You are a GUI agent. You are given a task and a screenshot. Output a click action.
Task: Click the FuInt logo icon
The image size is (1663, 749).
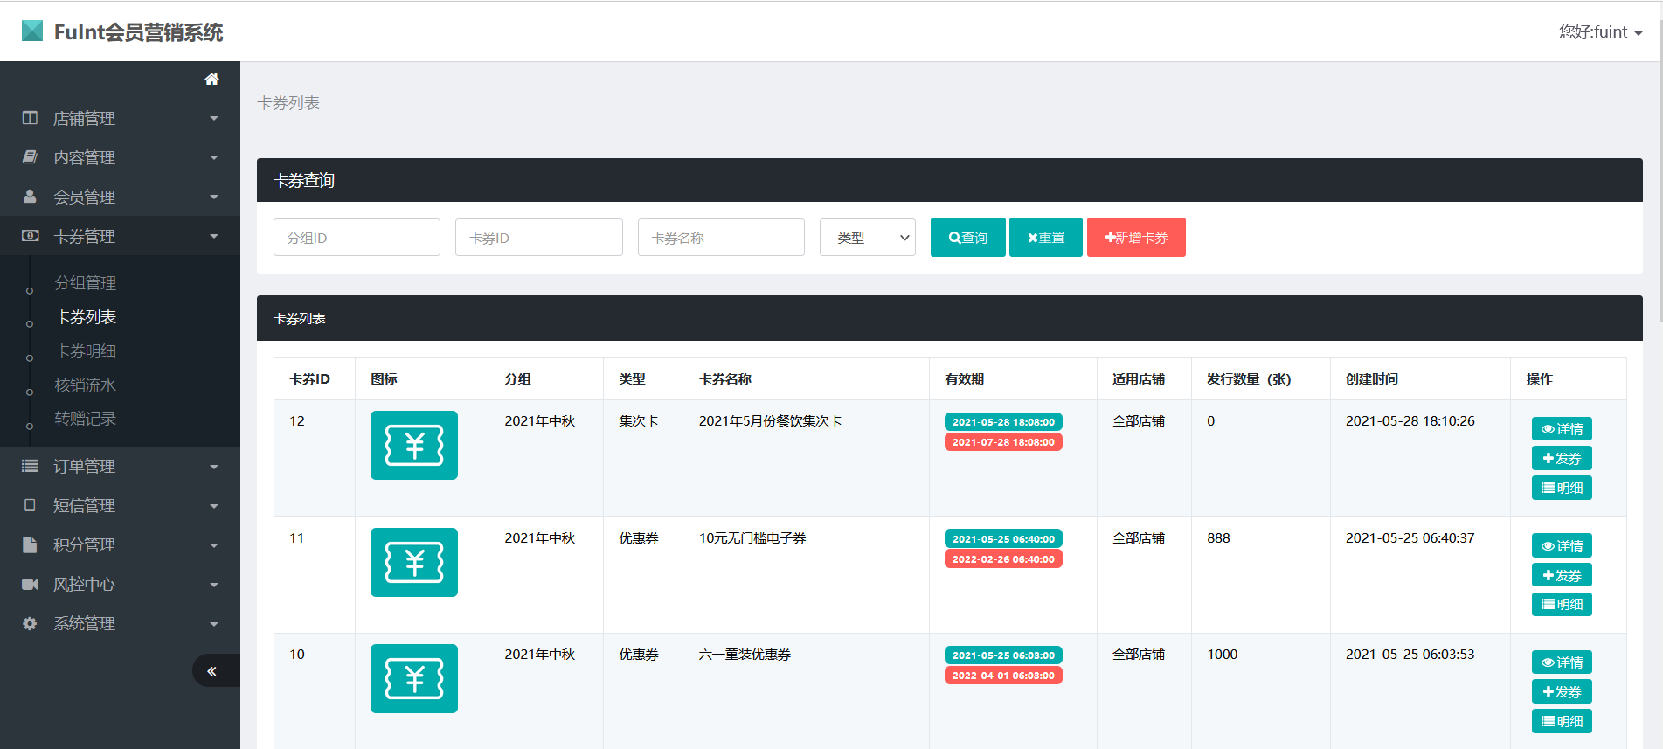coord(32,31)
